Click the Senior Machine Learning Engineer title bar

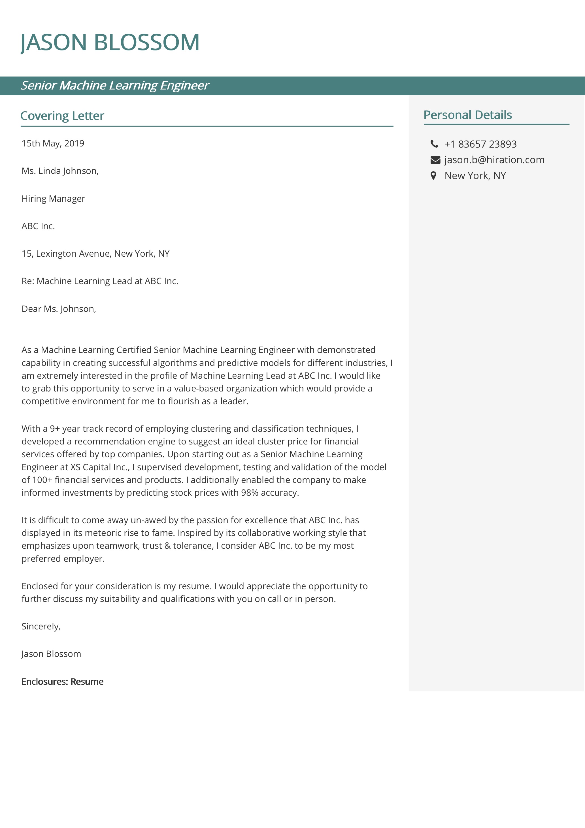(292, 86)
